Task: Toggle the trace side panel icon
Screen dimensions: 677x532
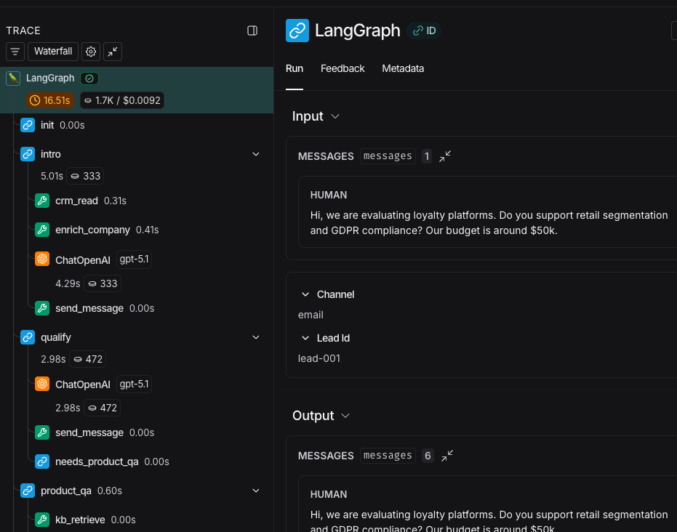Action: pos(252,31)
